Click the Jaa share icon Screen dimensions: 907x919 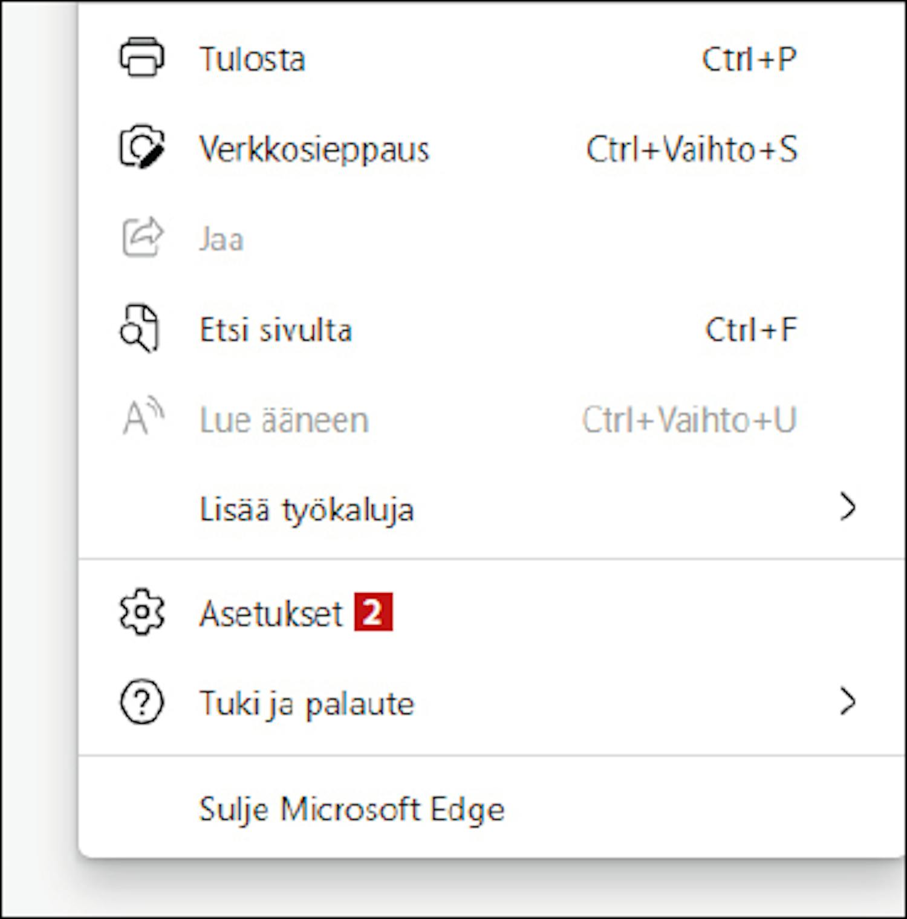(x=143, y=238)
